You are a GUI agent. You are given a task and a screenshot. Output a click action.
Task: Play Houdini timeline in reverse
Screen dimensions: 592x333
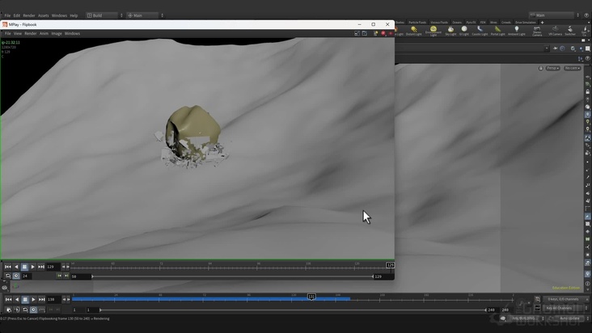tap(17, 299)
